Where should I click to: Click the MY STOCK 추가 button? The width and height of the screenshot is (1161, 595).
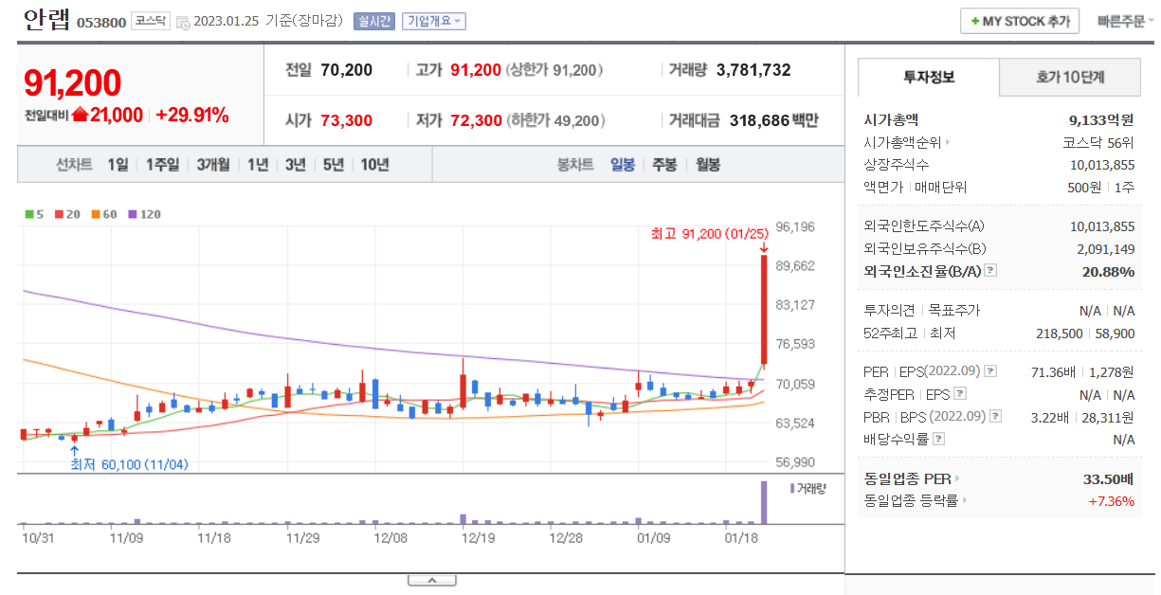coord(1021,21)
